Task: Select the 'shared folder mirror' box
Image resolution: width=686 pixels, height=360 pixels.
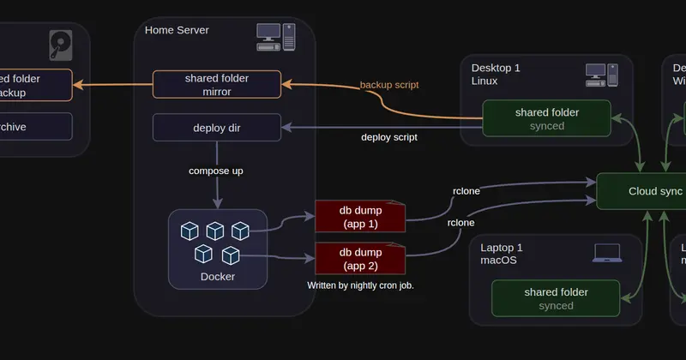Action: [217, 84]
